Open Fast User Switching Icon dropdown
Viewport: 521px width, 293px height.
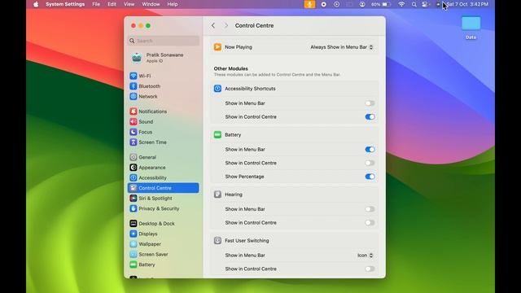point(366,256)
